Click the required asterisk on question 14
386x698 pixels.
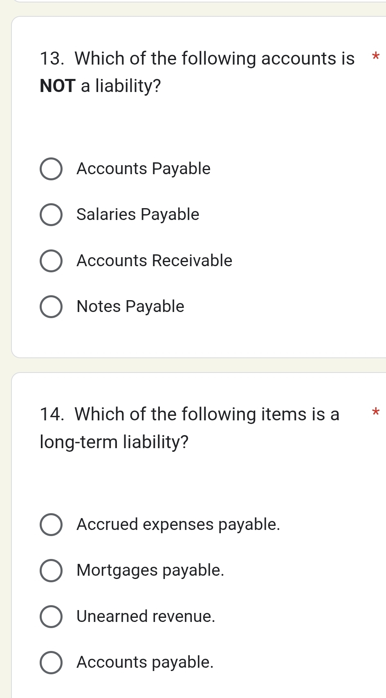[x=376, y=413]
